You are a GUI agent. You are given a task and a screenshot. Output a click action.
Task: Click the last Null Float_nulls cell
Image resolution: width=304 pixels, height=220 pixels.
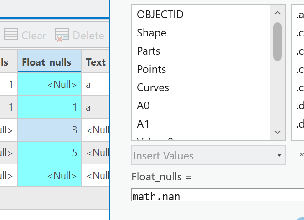pyautogui.click(x=49, y=175)
